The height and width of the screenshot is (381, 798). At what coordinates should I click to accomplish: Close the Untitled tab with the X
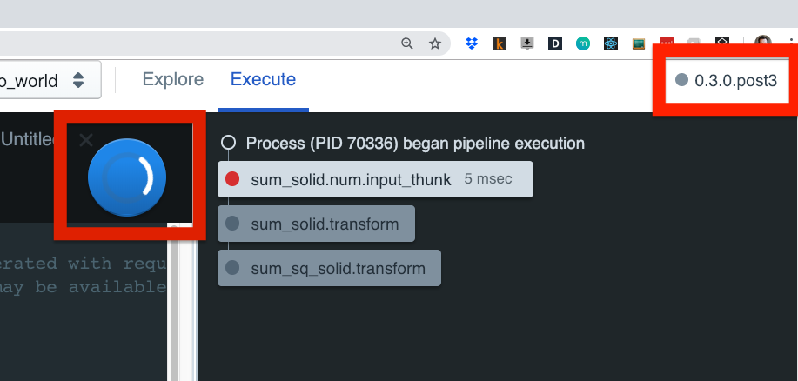[86, 140]
